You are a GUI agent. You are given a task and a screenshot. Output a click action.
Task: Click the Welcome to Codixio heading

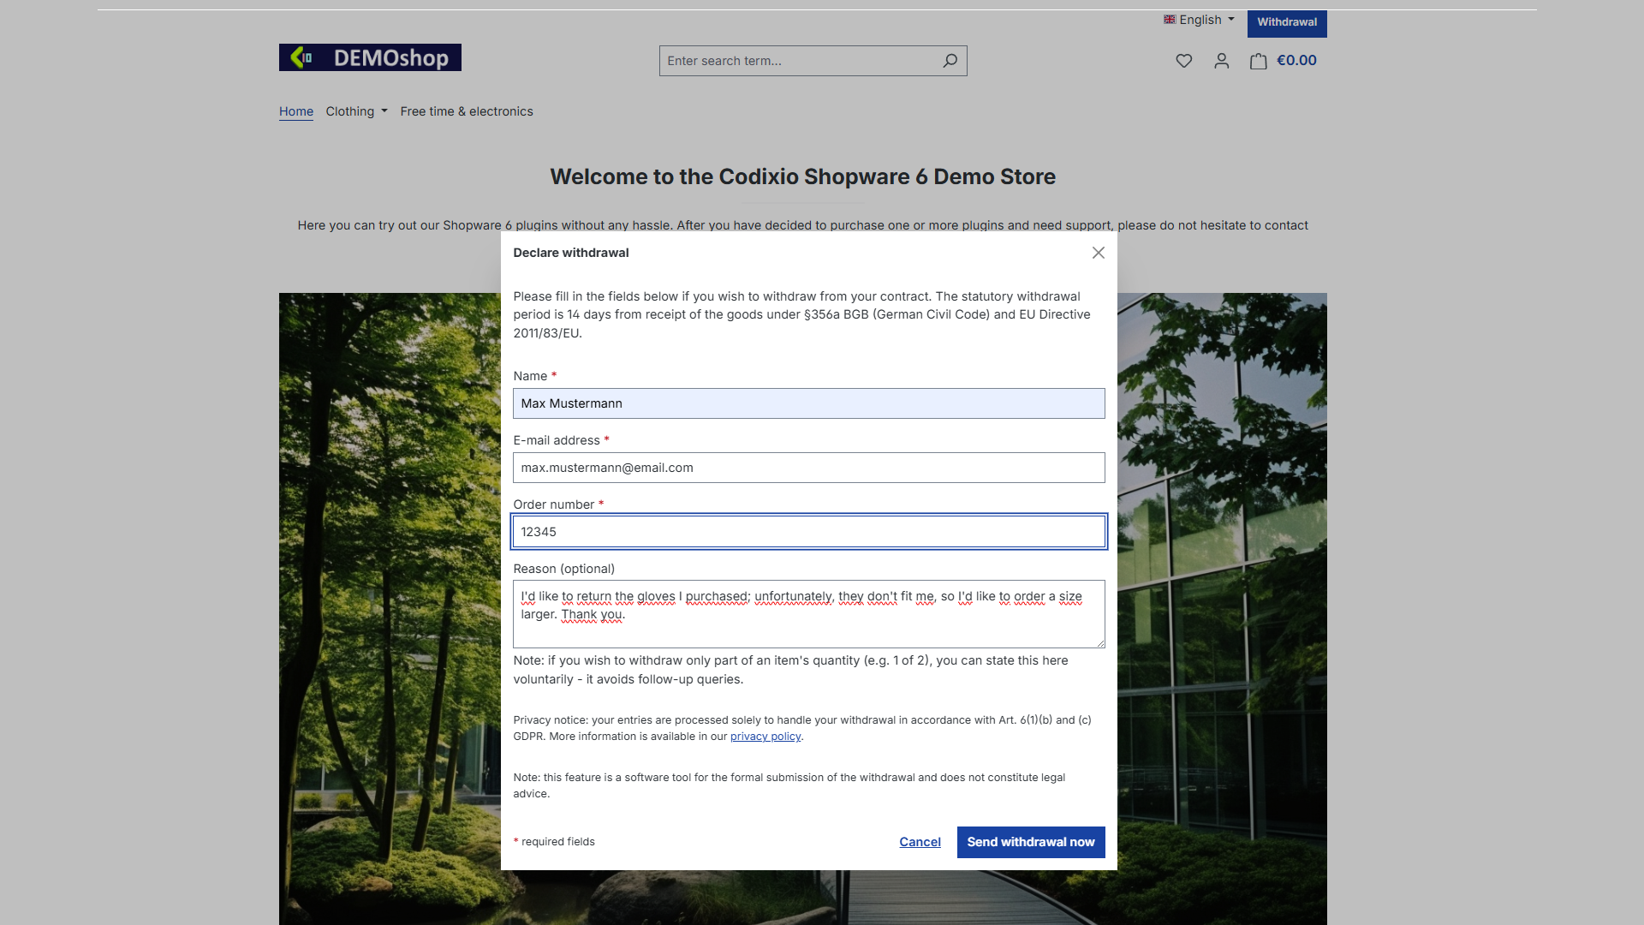802,176
